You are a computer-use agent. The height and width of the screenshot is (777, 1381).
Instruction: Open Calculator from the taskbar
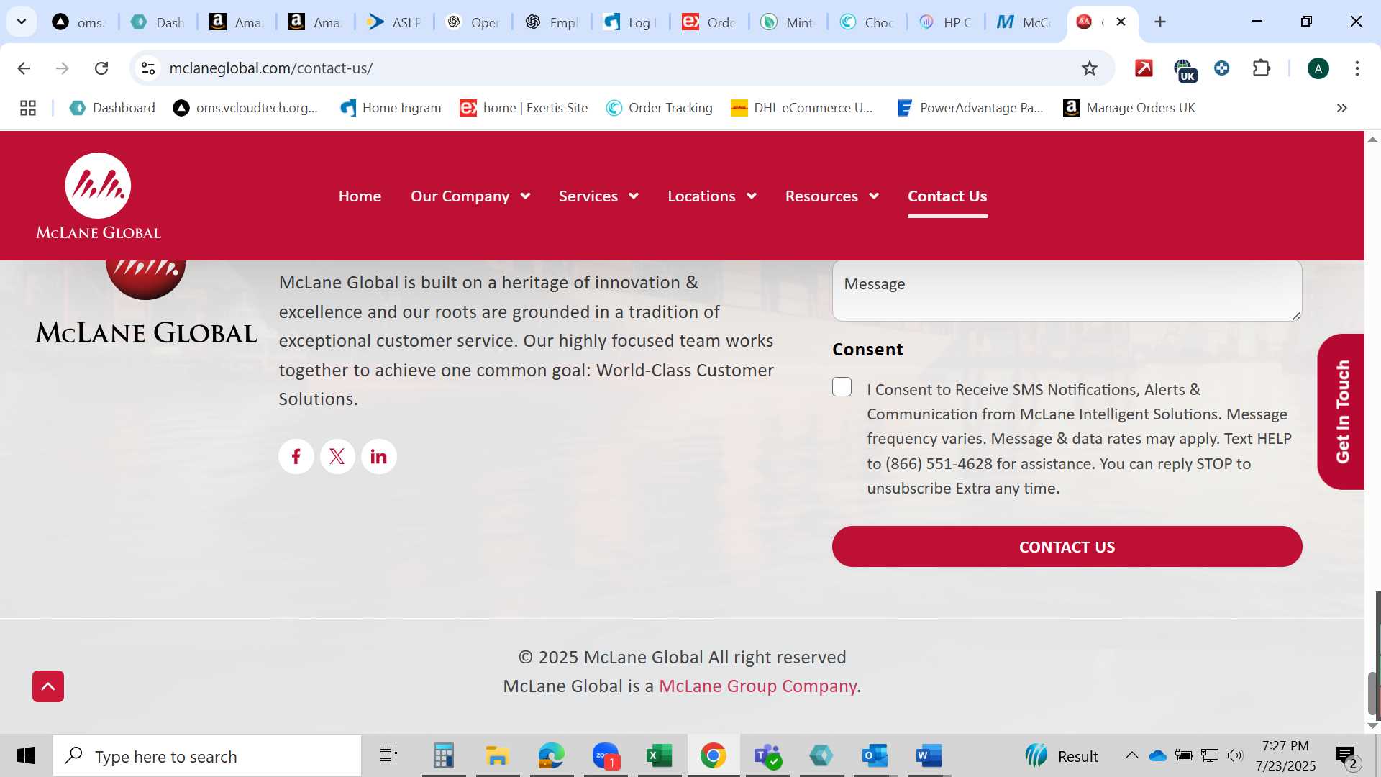(x=444, y=756)
